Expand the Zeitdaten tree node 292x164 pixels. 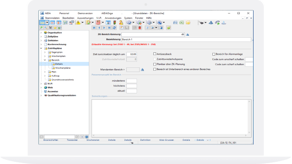pos(41,41)
